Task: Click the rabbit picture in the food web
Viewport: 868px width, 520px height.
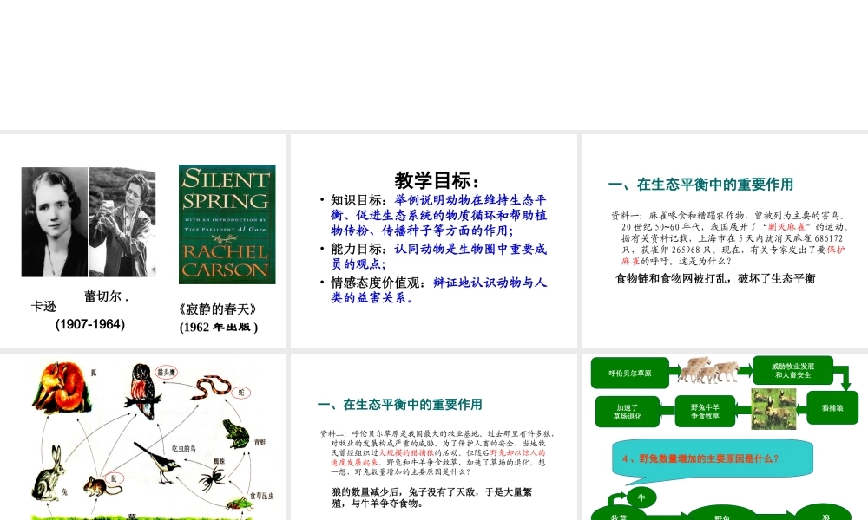Action: click(x=48, y=474)
